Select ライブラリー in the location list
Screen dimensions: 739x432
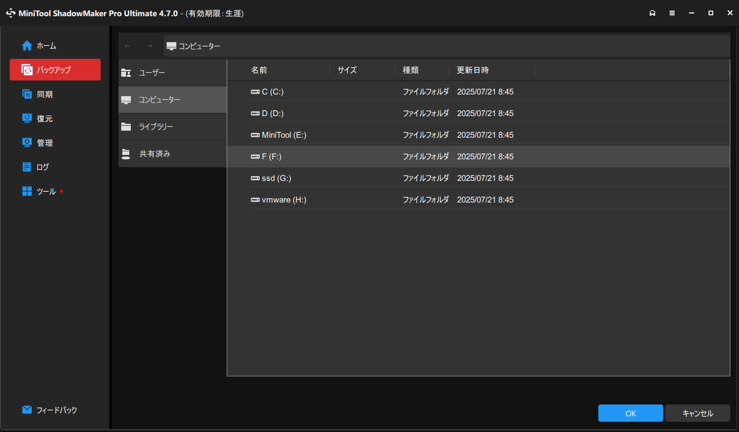coord(173,127)
